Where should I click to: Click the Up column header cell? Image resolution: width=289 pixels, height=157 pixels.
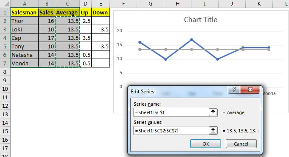86,13
